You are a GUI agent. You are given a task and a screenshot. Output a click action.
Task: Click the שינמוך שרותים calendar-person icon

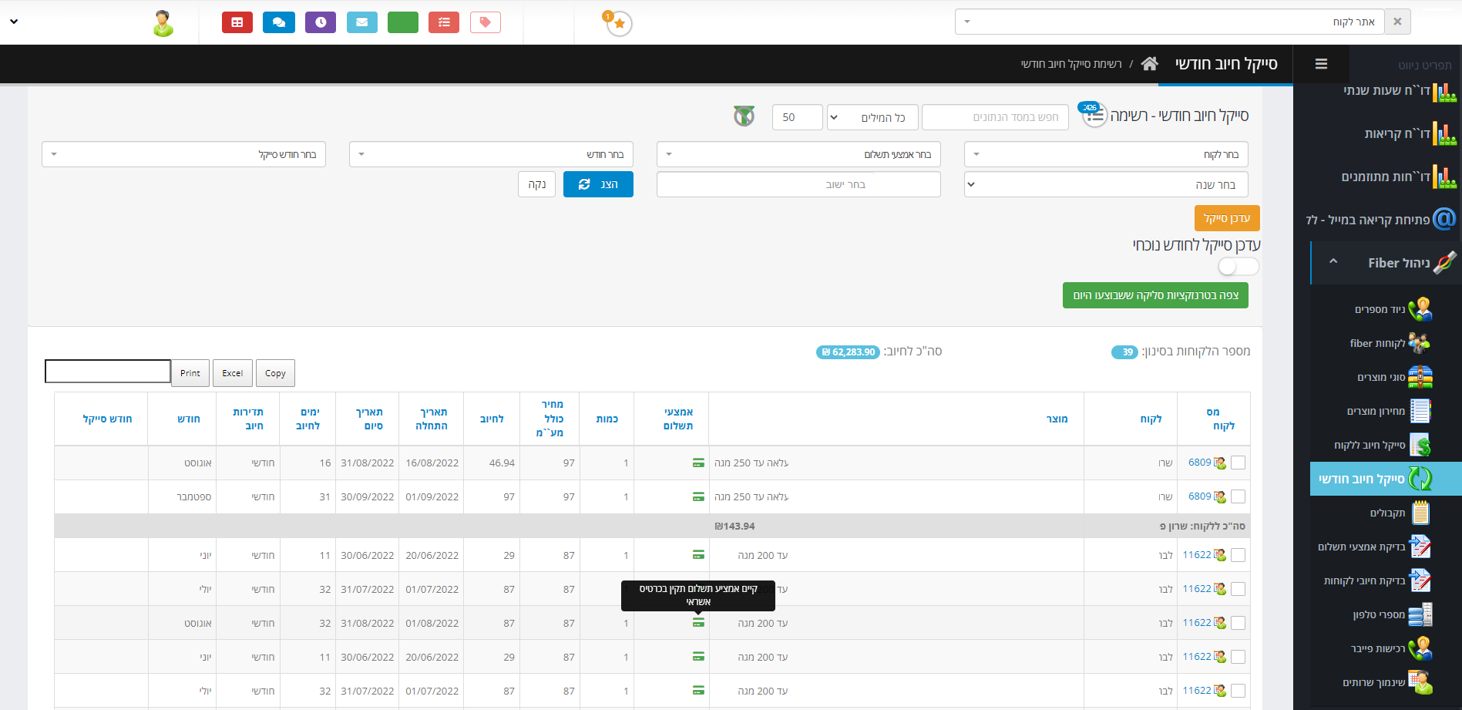pyautogui.click(x=1420, y=682)
